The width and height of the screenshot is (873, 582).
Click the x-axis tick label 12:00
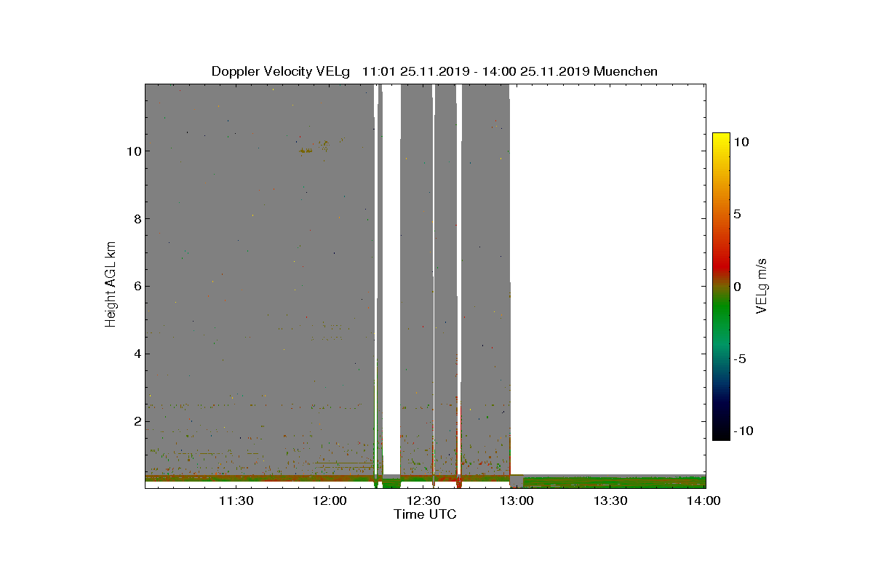[x=330, y=501]
